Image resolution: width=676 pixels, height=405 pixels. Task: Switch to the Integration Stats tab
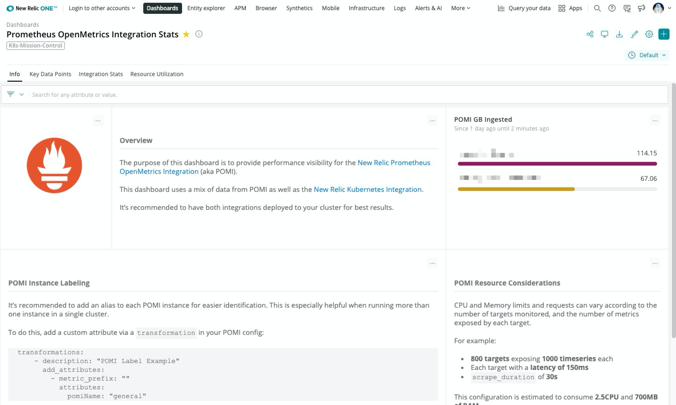(101, 74)
